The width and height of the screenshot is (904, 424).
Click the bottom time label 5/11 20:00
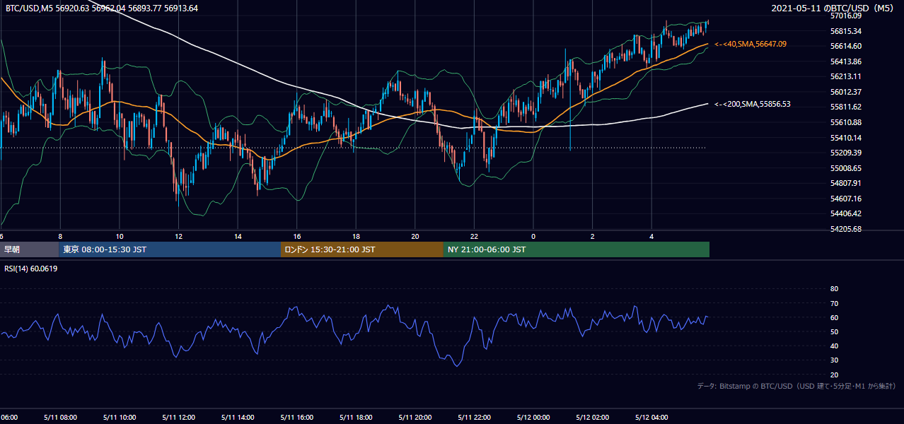point(415,417)
